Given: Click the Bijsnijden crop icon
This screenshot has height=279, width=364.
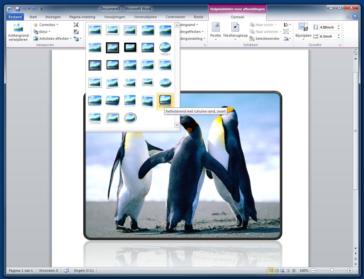Looking at the screenshot, I should (303, 27).
